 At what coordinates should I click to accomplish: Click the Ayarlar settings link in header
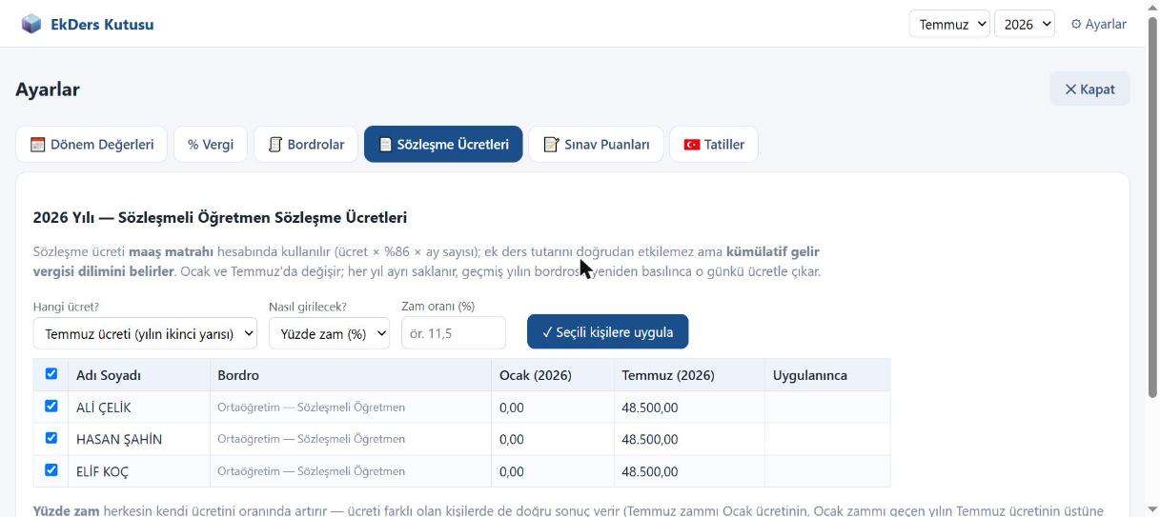pos(1098,24)
